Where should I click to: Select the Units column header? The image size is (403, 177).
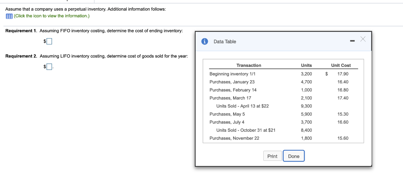point(306,66)
